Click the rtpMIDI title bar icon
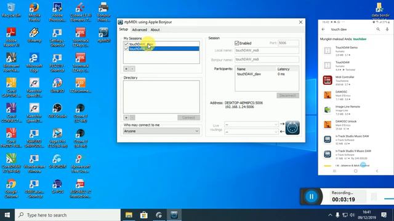 tap(121, 22)
